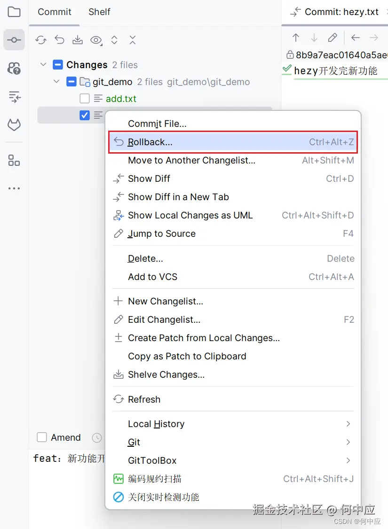Switch to the Commit tab
The height and width of the screenshot is (529, 388).
[x=55, y=12]
